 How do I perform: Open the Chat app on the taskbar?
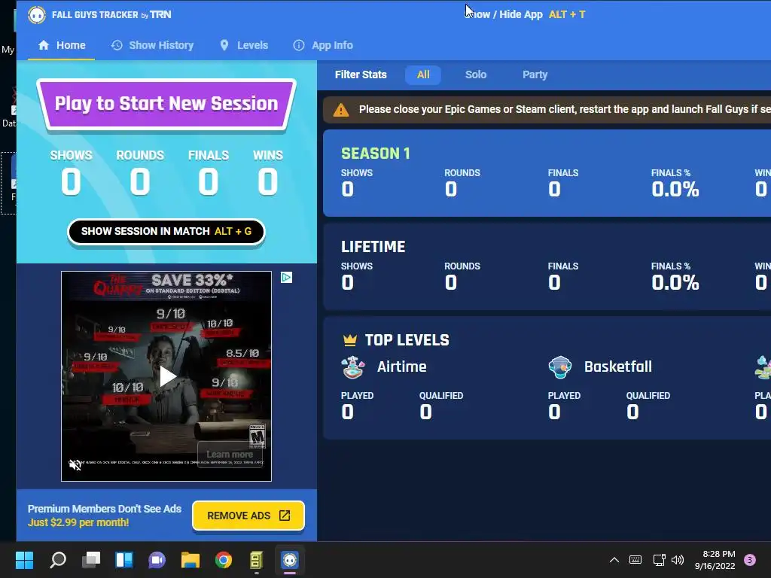[x=157, y=560]
